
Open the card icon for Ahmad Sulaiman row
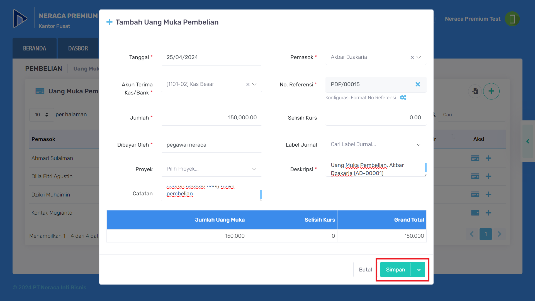click(x=475, y=158)
